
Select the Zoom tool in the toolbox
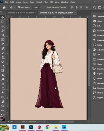click(x=3, y=106)
